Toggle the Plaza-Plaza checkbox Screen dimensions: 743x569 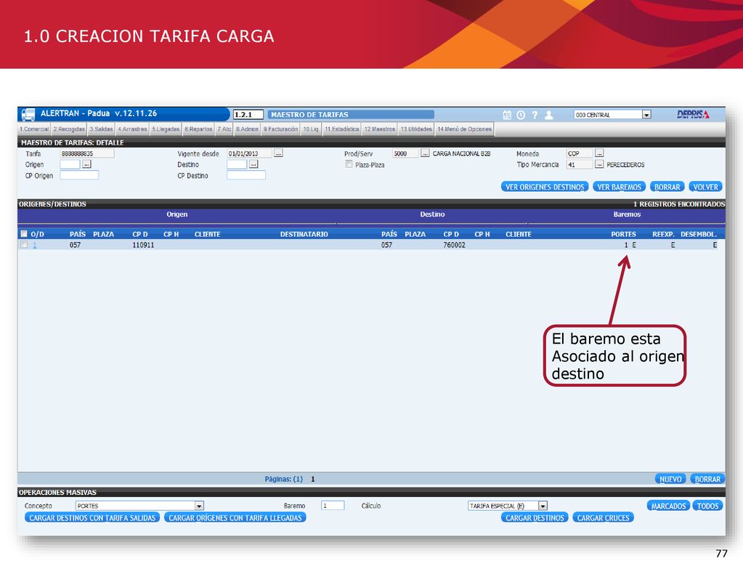(x=349, y=164)
